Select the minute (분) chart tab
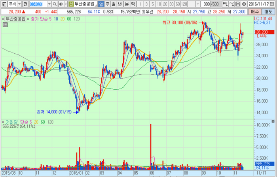277x177 pixels. [x=127, y=4]
